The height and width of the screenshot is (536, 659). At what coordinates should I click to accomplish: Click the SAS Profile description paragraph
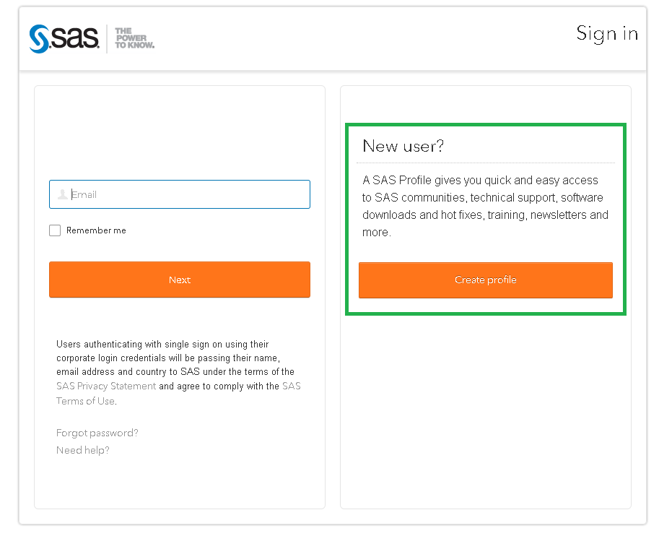(x=485, y=206)
